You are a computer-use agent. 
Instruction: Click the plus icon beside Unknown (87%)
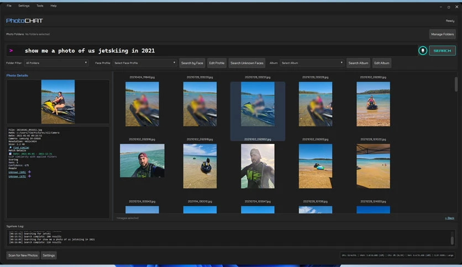coord(29,176)
